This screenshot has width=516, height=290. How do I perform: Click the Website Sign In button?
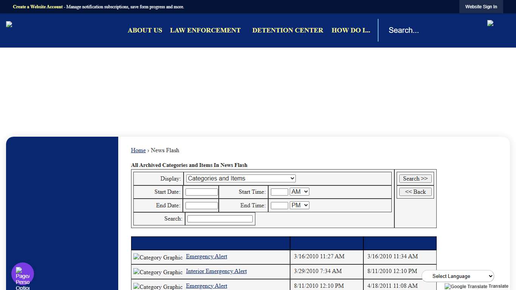pos(481,7)
